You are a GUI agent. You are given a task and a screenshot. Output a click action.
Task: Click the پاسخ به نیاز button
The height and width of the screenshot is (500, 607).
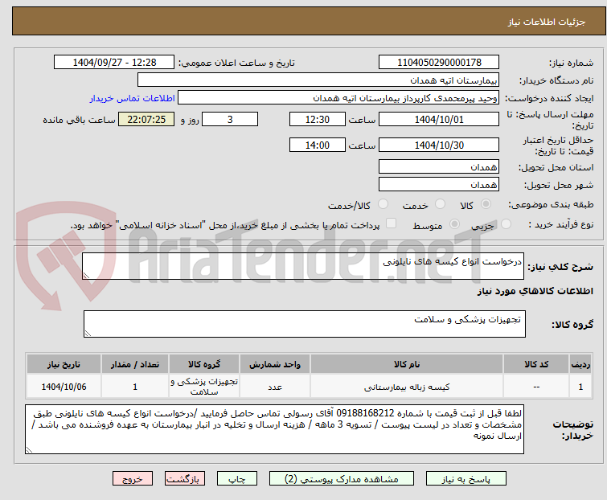466,479
